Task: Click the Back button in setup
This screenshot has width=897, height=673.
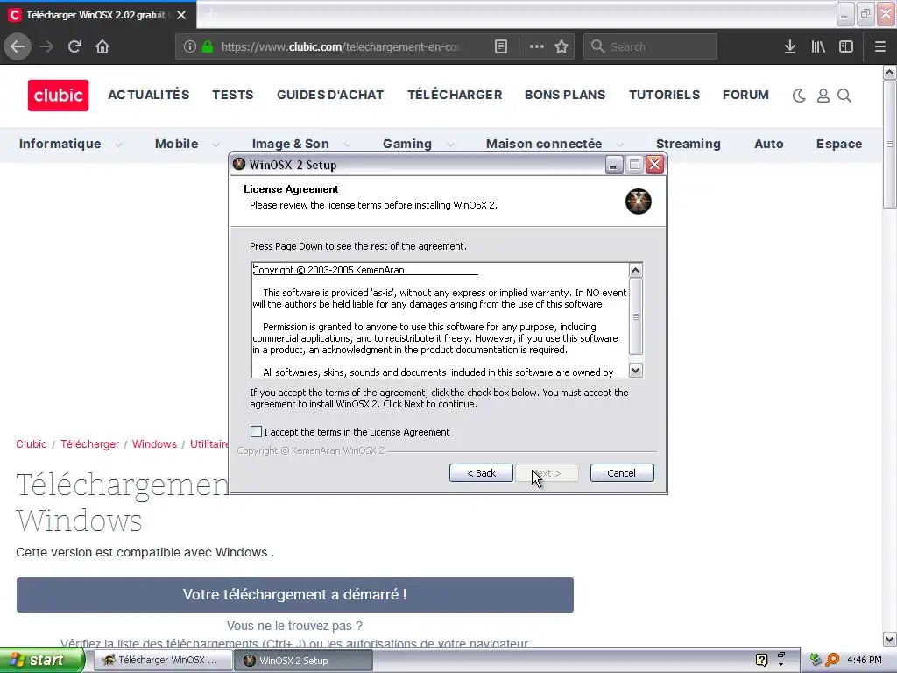Action: click(481, 472)
